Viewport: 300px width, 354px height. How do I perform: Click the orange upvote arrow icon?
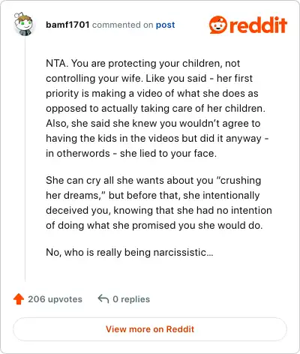(19, 299)
